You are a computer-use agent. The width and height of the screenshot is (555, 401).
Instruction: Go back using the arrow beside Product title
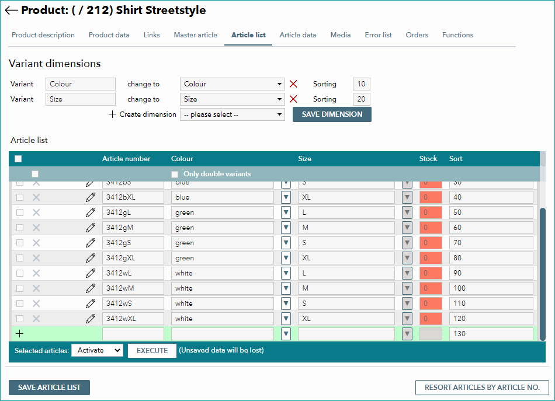[11, 11]
